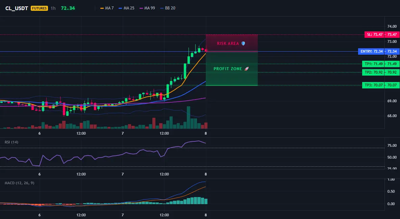Click the 74.00 price axis label

pyautogui.click(x=392, y=27)
